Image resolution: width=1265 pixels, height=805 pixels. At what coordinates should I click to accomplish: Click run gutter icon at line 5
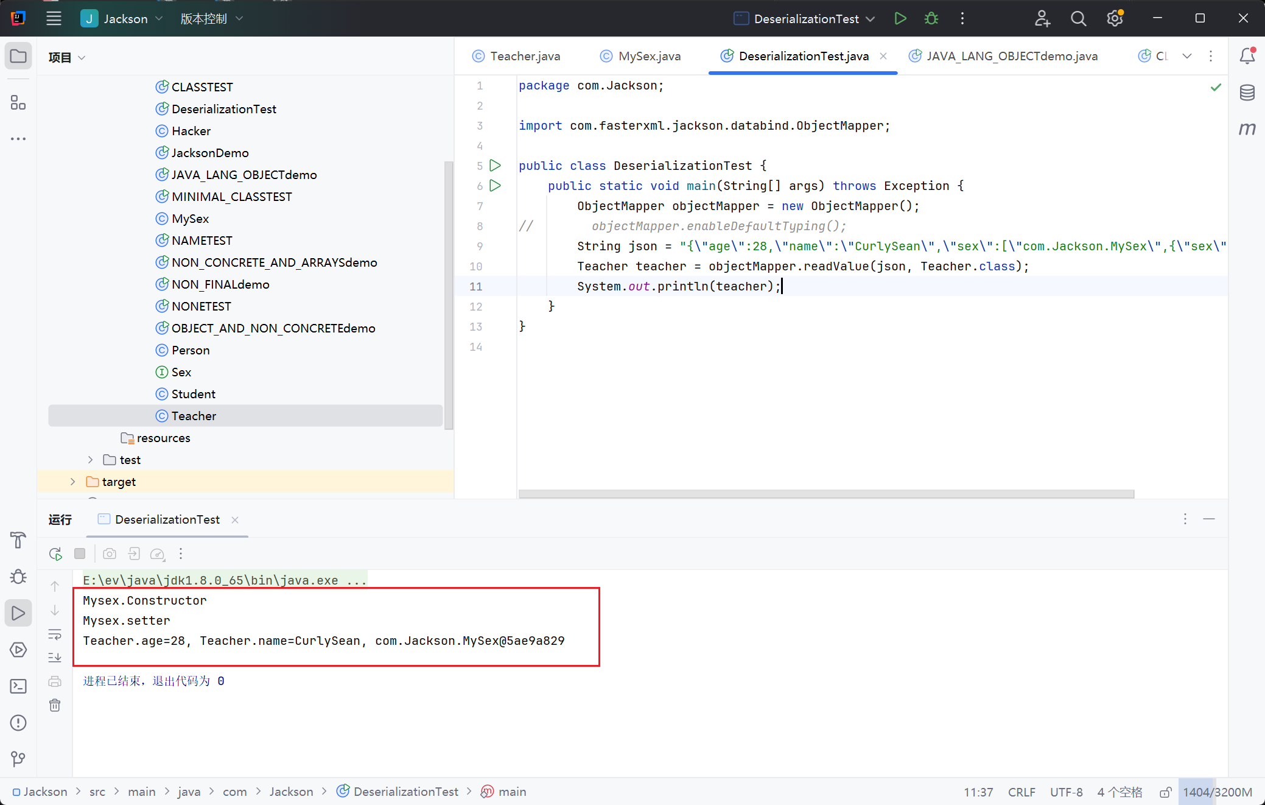496,166
